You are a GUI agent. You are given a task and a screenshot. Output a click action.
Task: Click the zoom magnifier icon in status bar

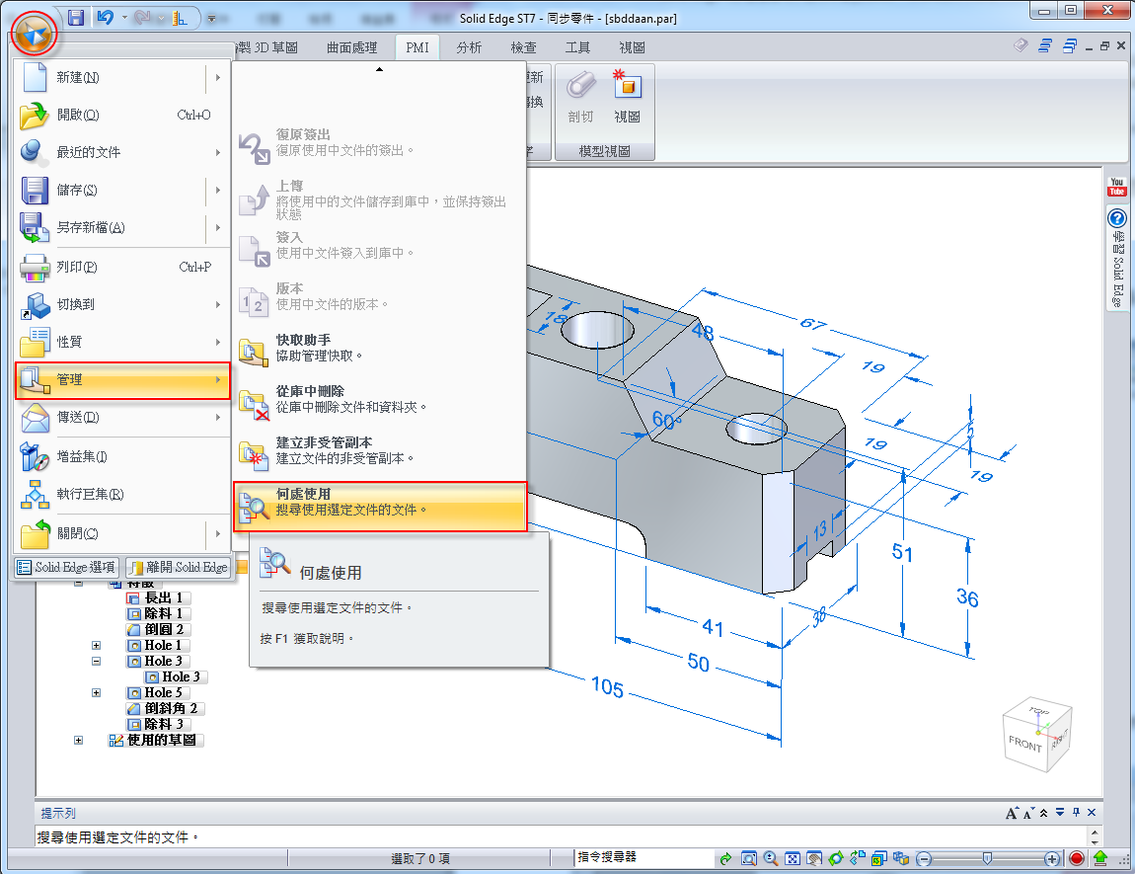point(771,859)
